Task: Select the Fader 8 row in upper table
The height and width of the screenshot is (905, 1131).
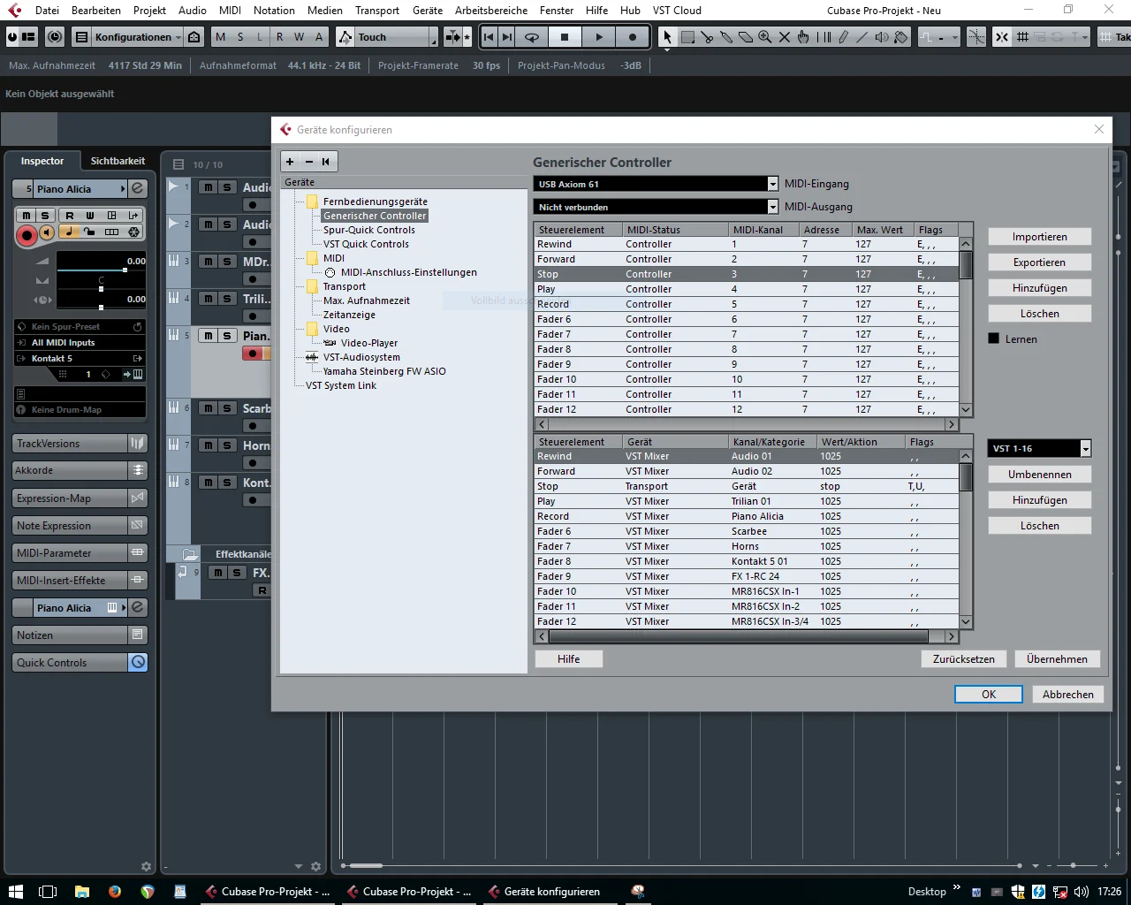Action: click(x=746, y=349)
